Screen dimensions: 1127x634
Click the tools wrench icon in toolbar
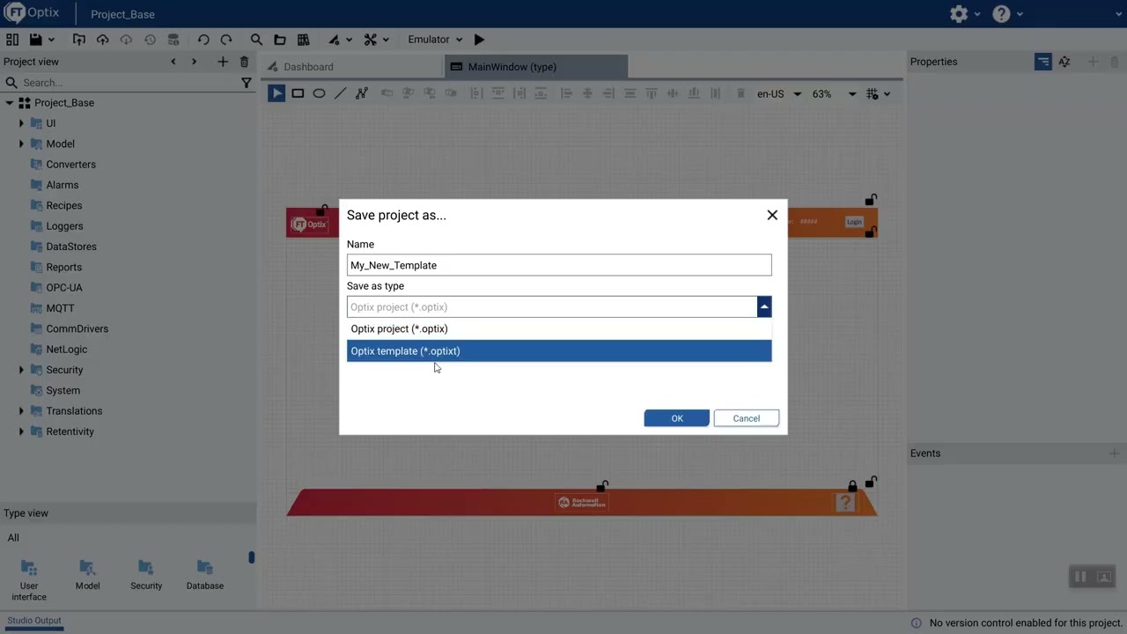tap(371, 40)
